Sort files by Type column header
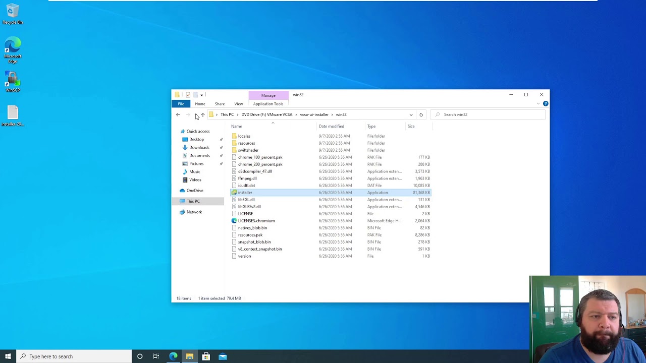 pos(386,127)
